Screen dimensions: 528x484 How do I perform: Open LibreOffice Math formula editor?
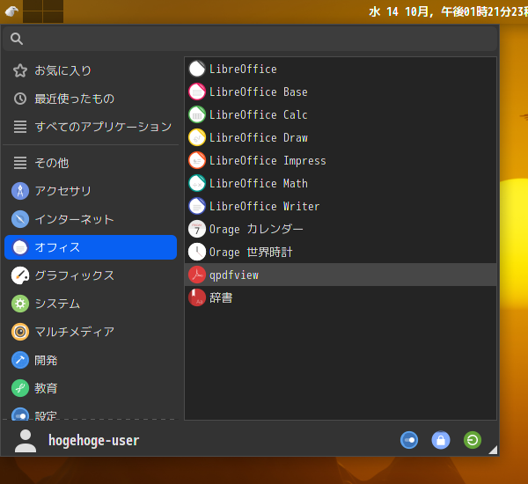point(341,184)
